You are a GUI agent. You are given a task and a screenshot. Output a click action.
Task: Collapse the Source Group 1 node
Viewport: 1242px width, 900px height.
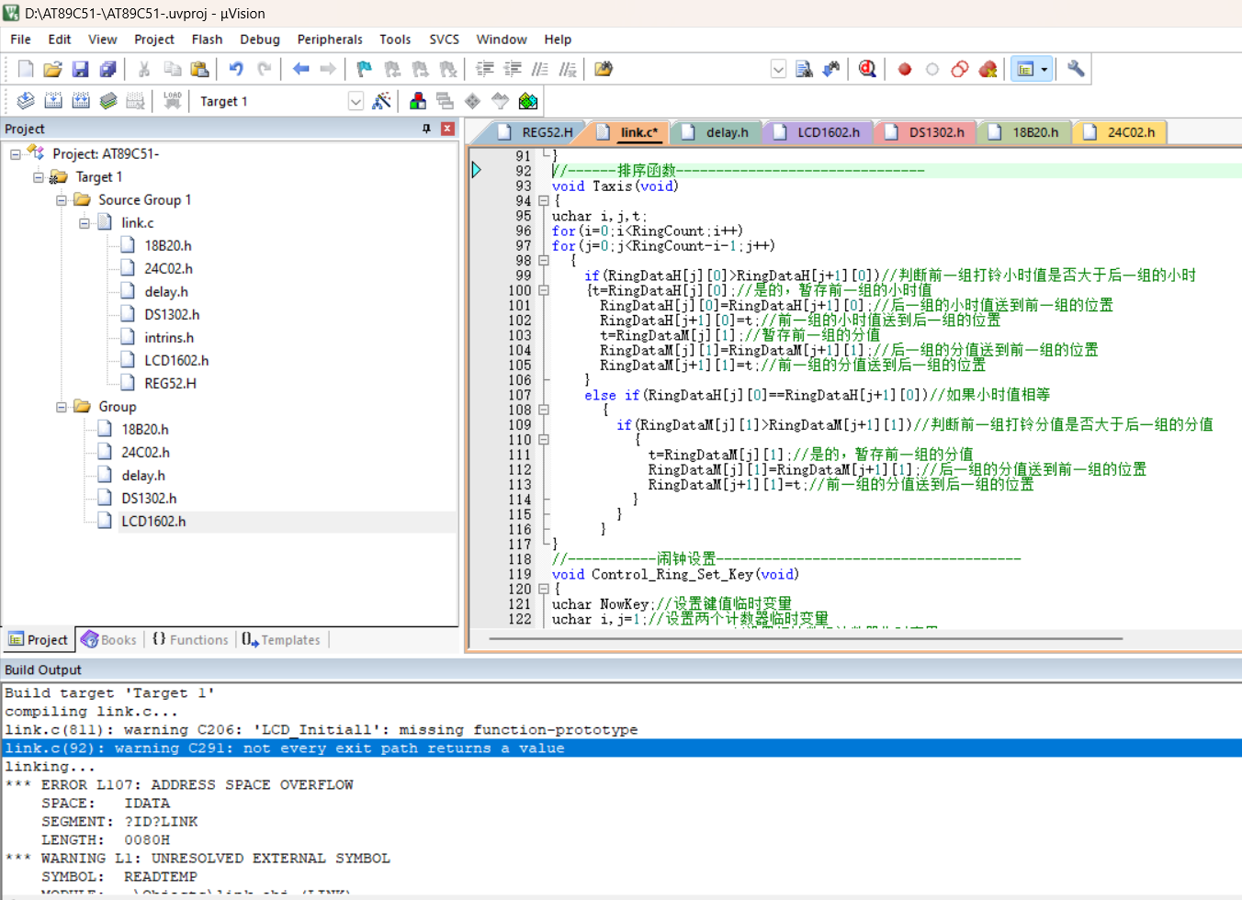pyautogui.click(x=62, y=200)
